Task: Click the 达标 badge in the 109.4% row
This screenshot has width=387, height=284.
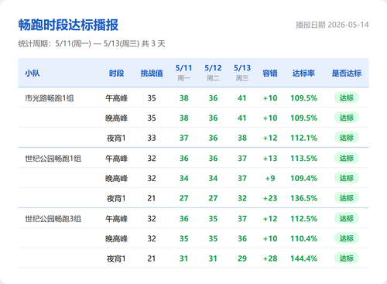Action: [347, 178]
